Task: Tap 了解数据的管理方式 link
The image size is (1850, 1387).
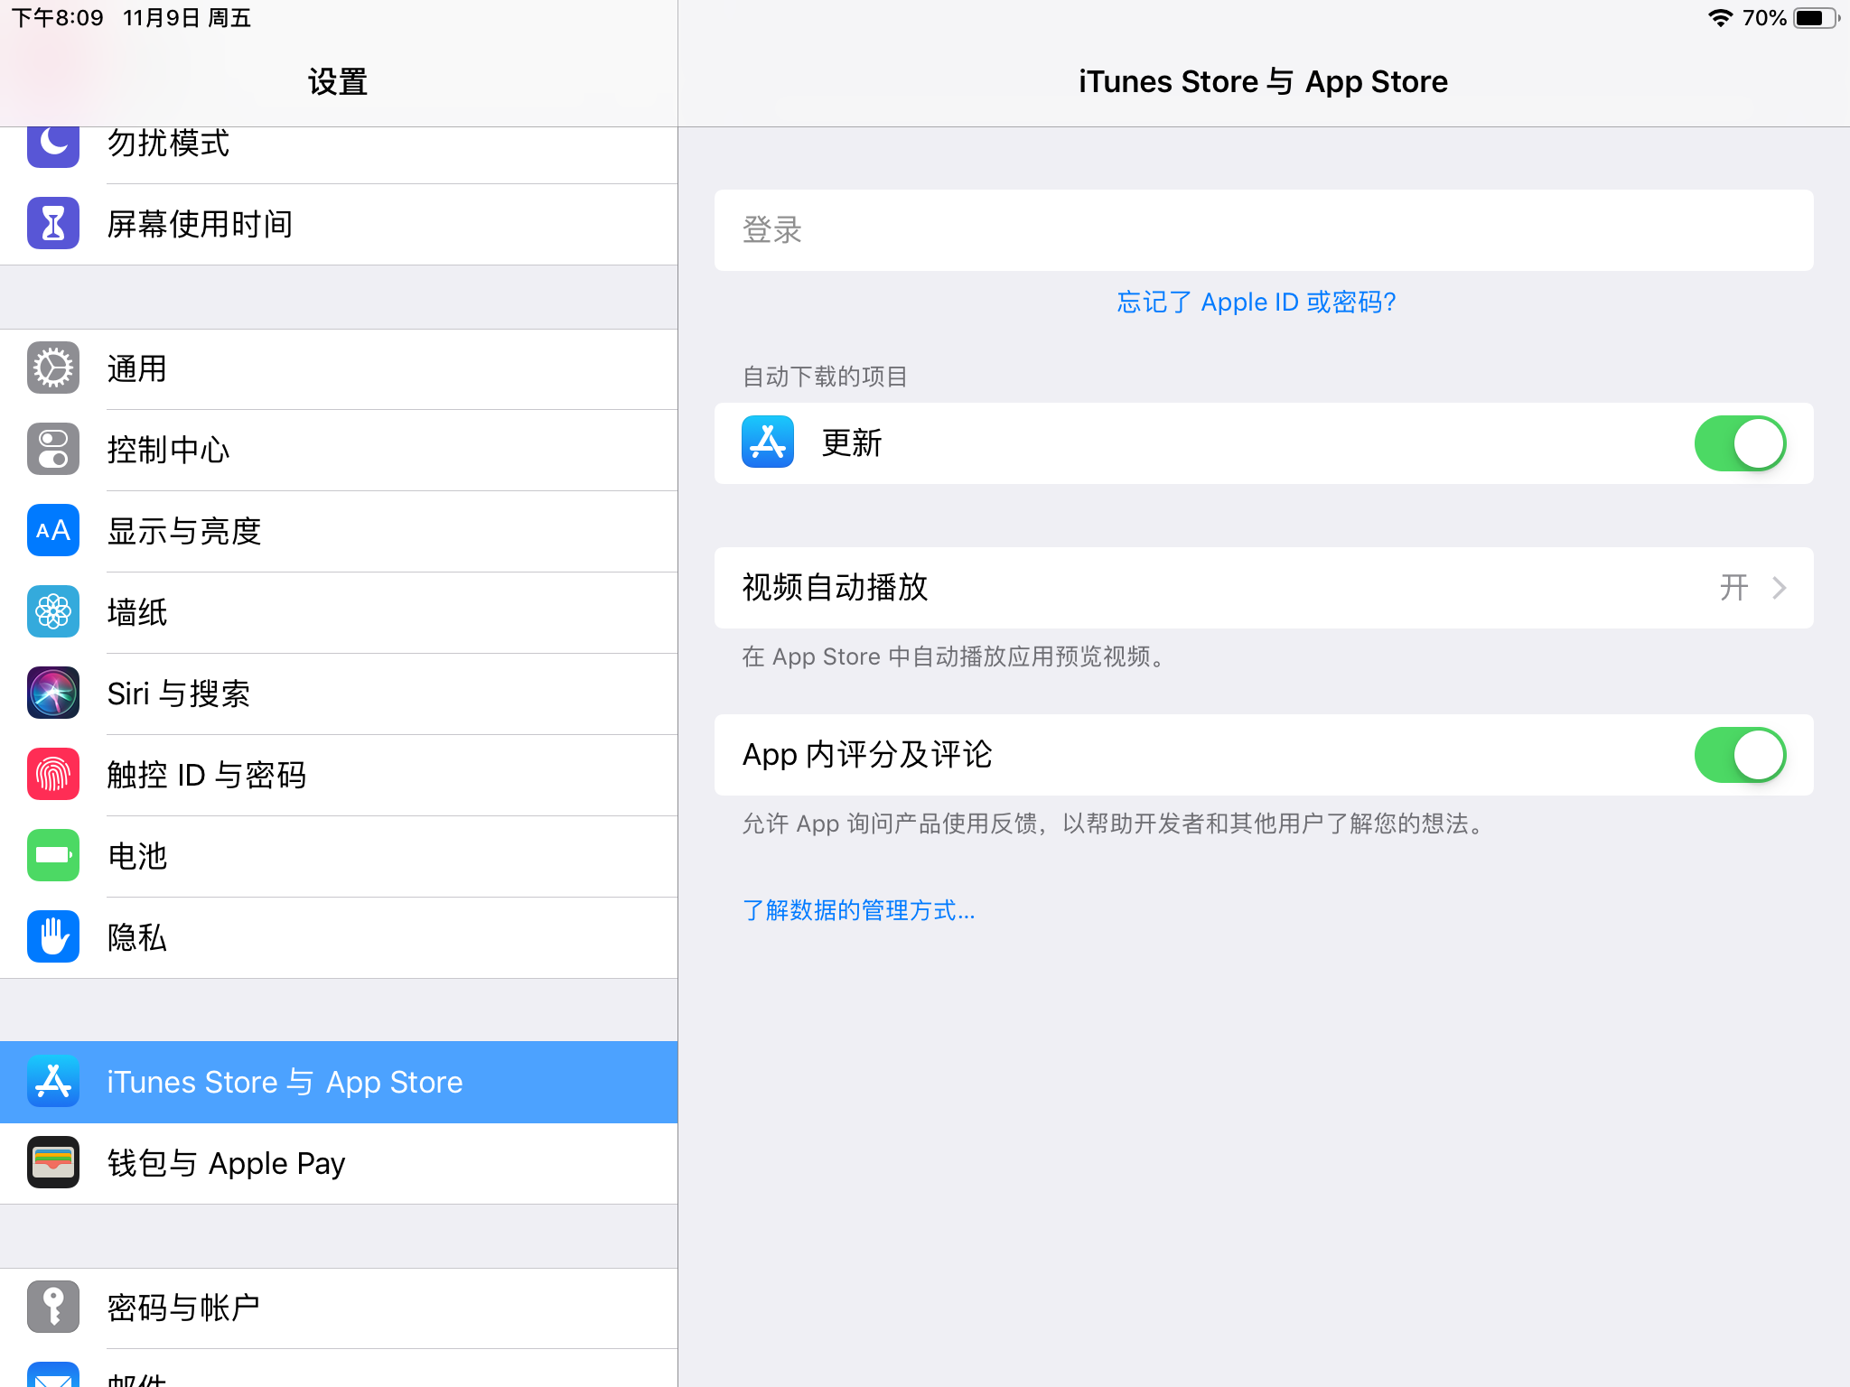Action: (858, 910)
